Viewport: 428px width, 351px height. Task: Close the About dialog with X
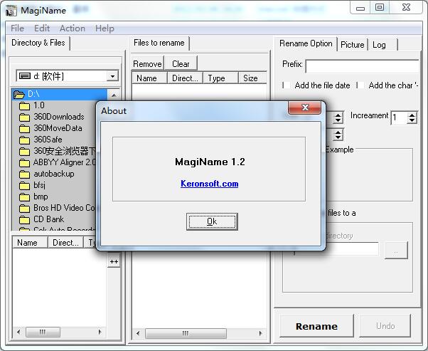tap(304, 108)
